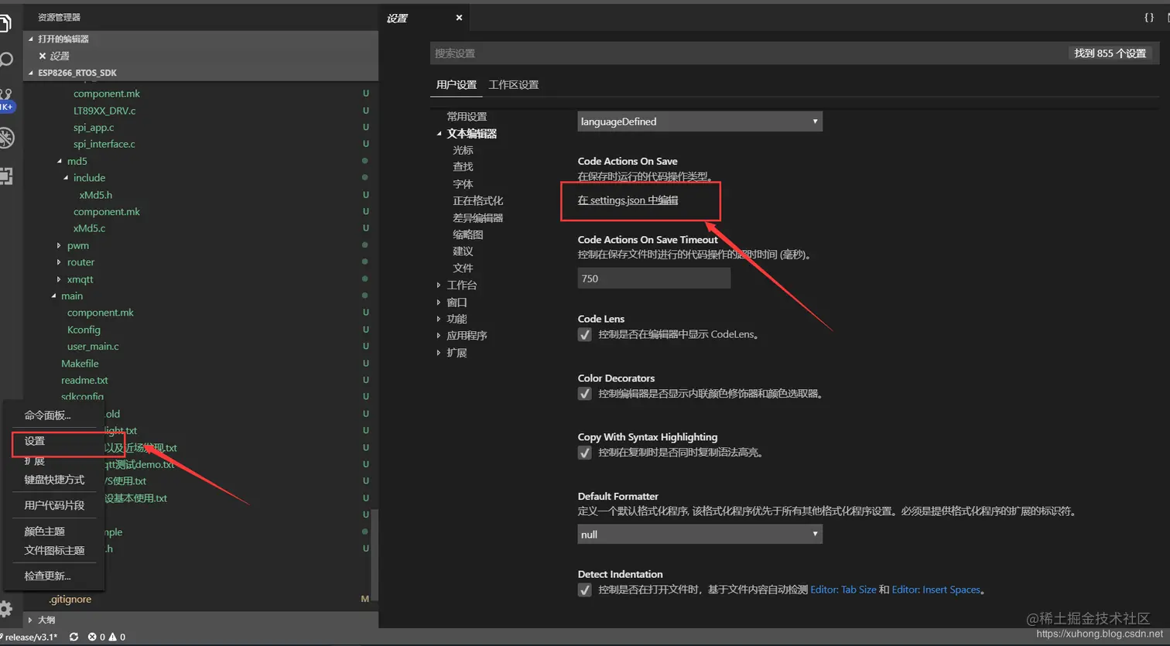Open spi_app.c file

[x=94, y=128]
